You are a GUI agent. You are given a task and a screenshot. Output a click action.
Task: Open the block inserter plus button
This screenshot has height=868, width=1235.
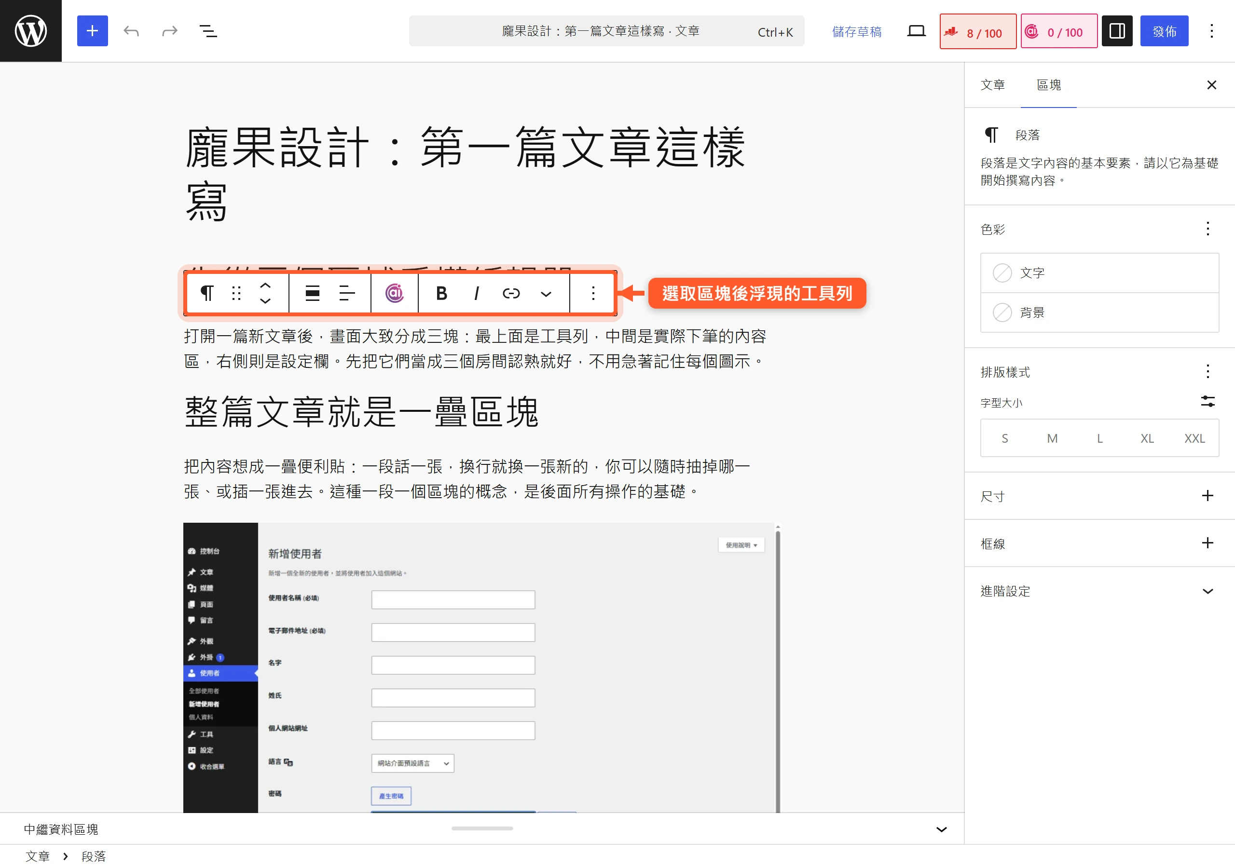(x=93, y=31)
